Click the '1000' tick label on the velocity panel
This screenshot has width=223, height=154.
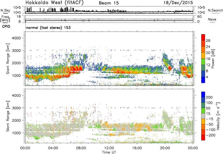coord(16,133)
